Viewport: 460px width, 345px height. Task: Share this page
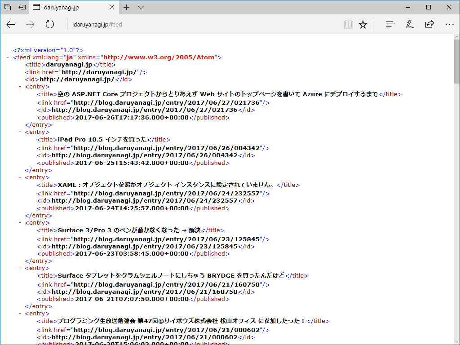pos(429,24)
